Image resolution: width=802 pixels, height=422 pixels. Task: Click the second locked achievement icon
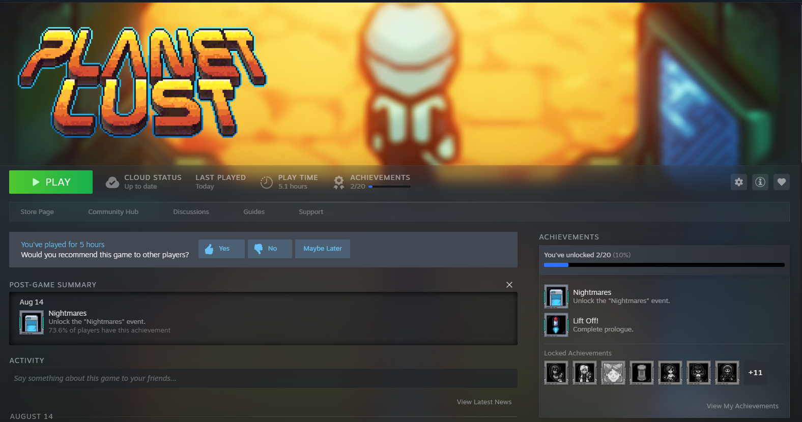tap(585, 373)
